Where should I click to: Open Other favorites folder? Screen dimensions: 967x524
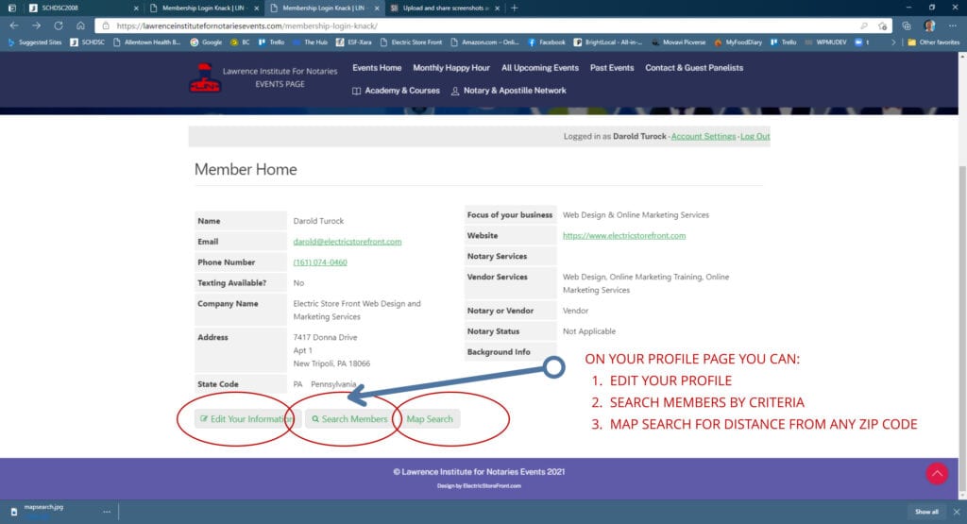[933, 42]
